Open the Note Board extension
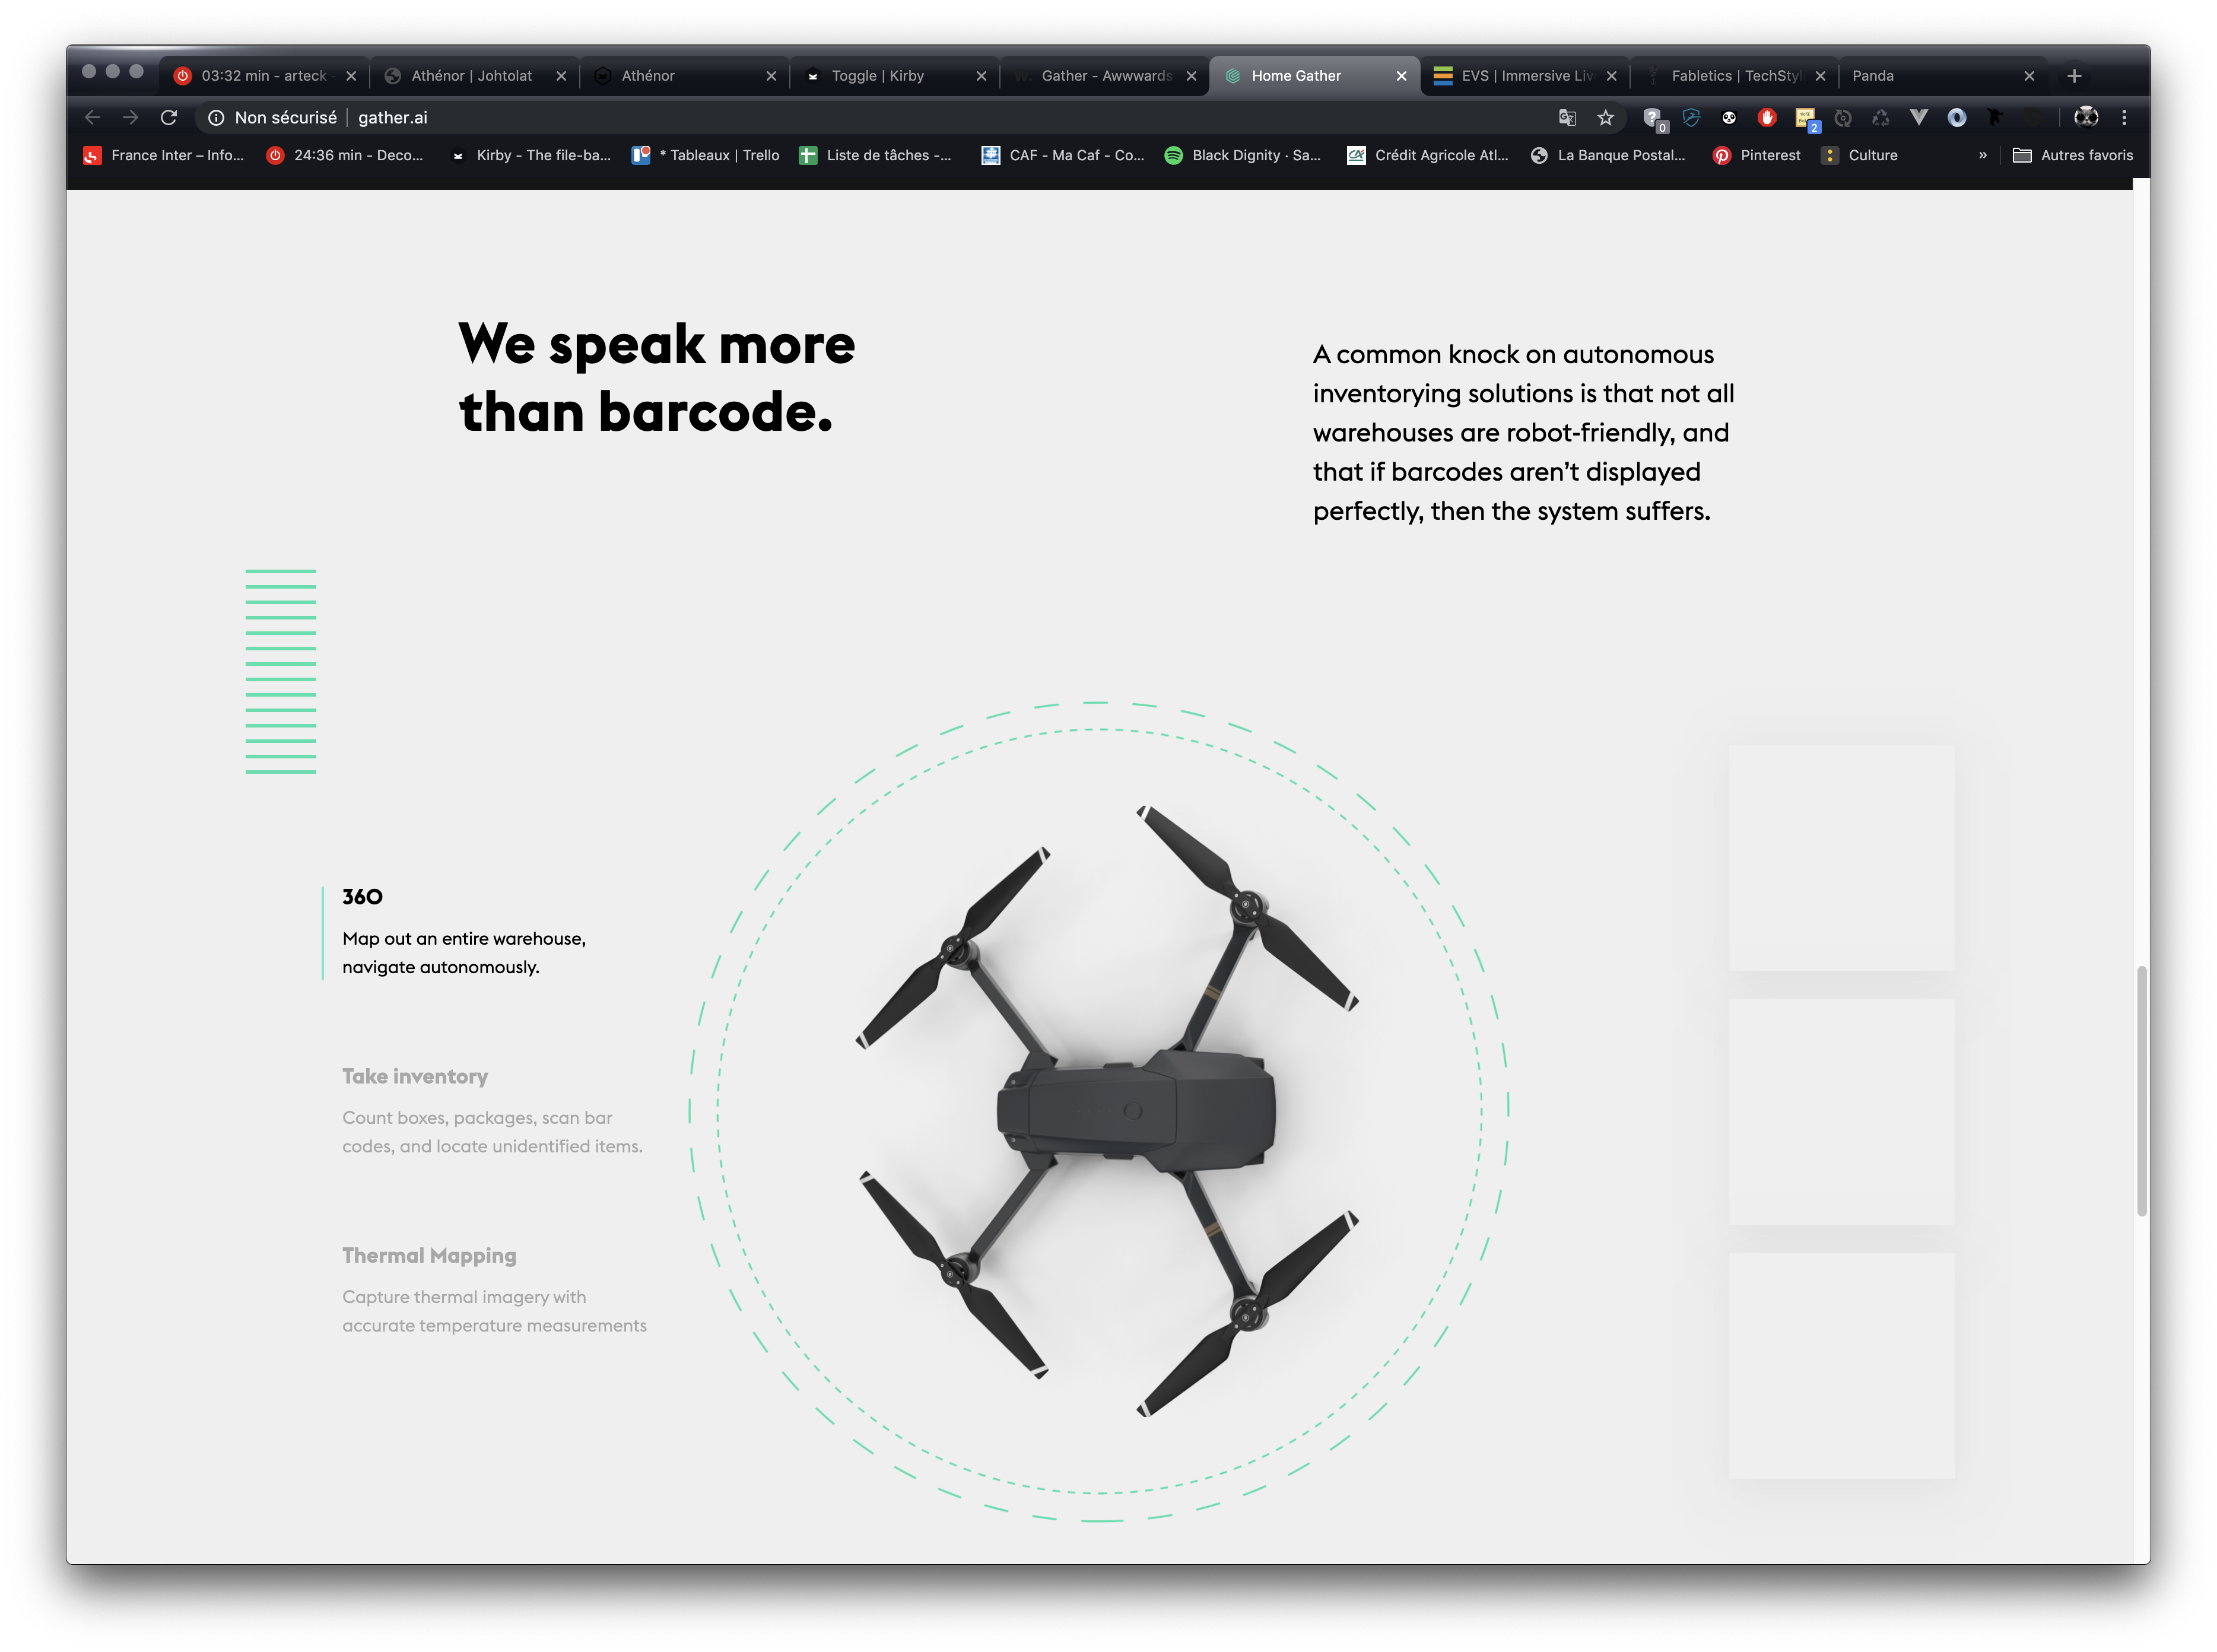This screenshot has width=2217, height=1652. coord(1806,119)
